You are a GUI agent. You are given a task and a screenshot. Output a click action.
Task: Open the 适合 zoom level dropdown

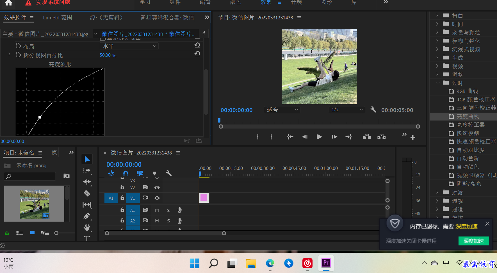(x=282, y=110)
